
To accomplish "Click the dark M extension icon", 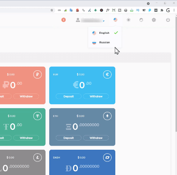I will [156, 10].
